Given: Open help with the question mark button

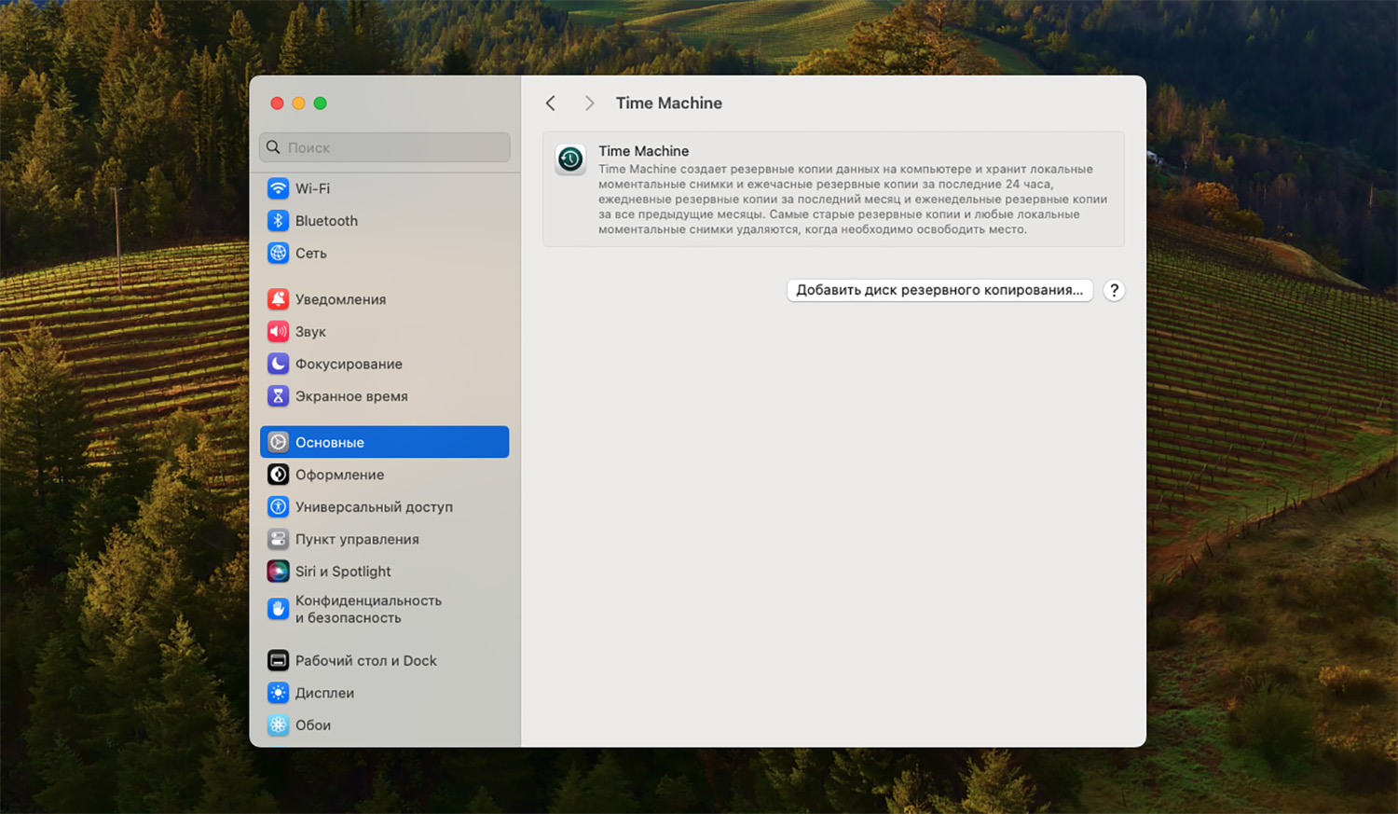Looking at the screenshot, I should point(1114,290).
